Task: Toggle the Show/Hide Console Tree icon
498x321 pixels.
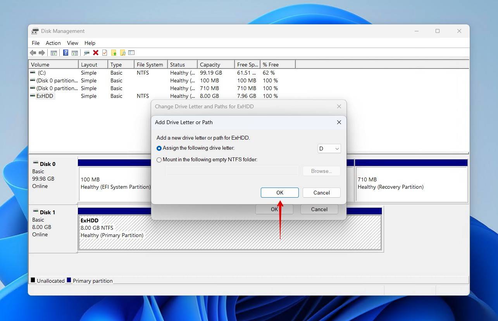Action: tap(54, 53)
